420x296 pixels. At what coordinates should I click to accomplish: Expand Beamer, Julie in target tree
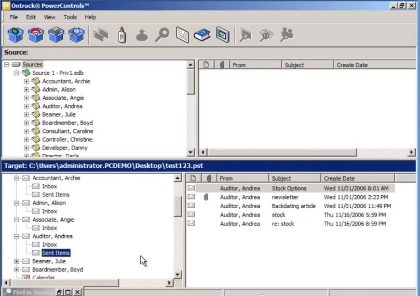(x=16, y=261)
